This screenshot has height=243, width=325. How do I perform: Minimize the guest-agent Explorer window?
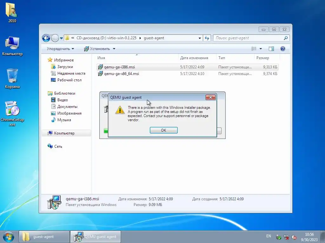(263, 29)
